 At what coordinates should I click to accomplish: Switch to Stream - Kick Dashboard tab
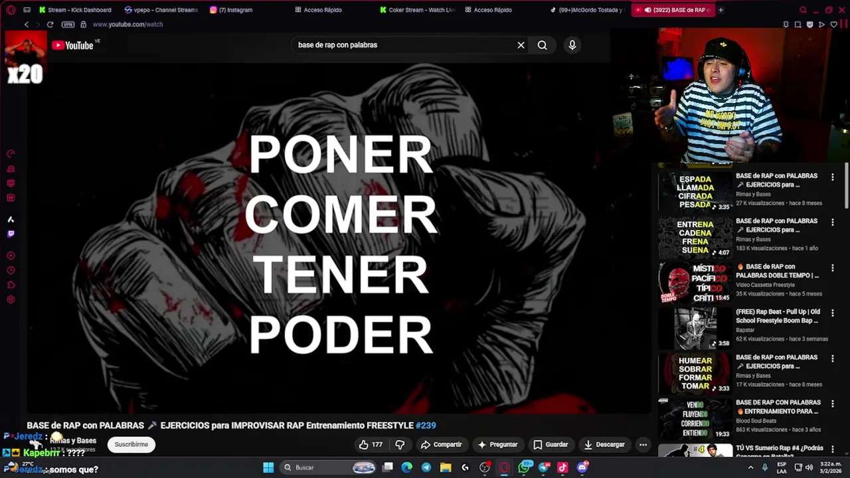point(75,10)
